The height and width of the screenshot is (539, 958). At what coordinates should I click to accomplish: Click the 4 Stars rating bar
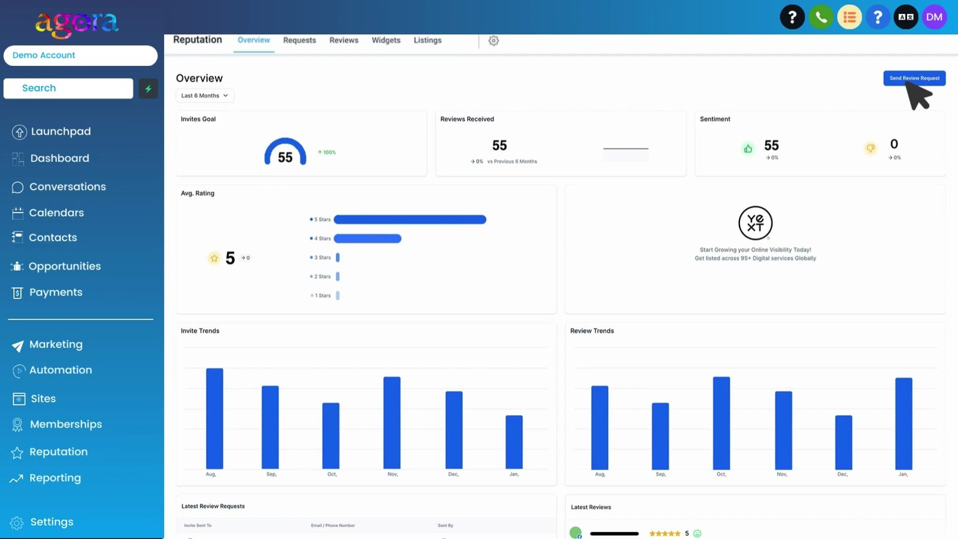tap(368, 238)
